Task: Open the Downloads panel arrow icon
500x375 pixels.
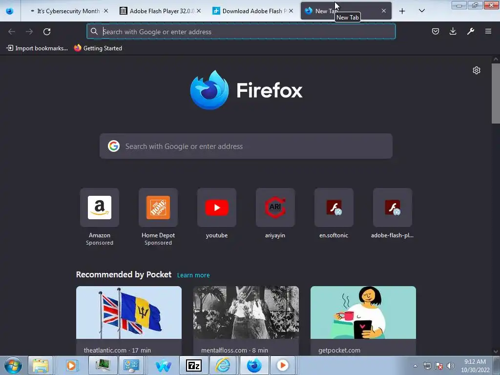Action: pyautogui.click(x=453, y=31)
